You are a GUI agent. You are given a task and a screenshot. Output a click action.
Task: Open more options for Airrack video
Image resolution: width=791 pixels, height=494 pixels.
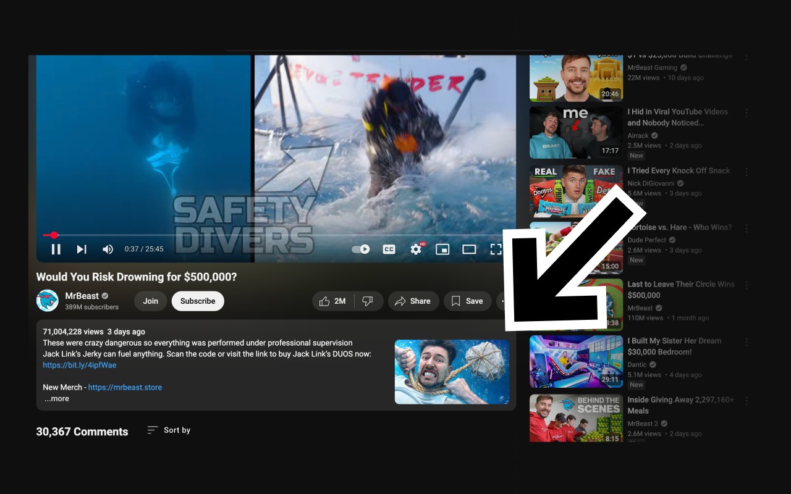(747, 113)
